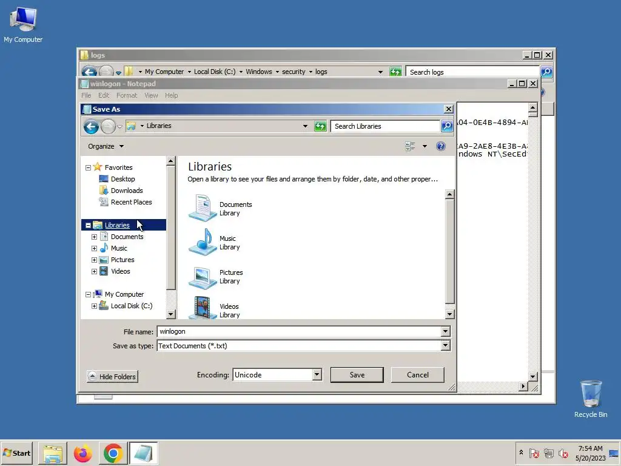Screen dimensions: 621x466
Task: Click the refresh icon in logs window
Action: [x=395, y=72]
